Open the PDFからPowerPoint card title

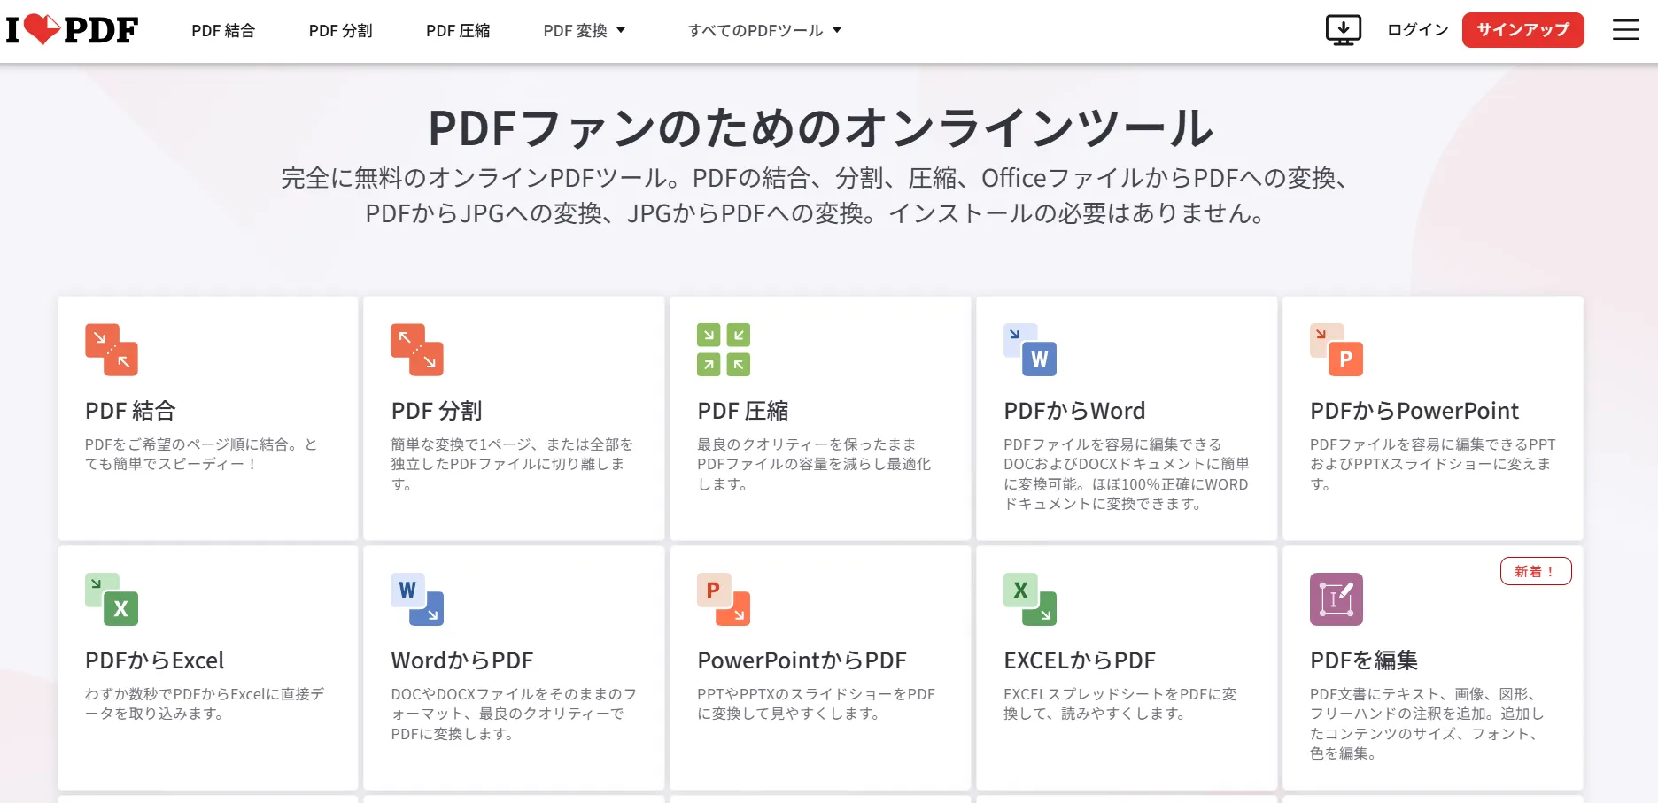point(1414,411)
